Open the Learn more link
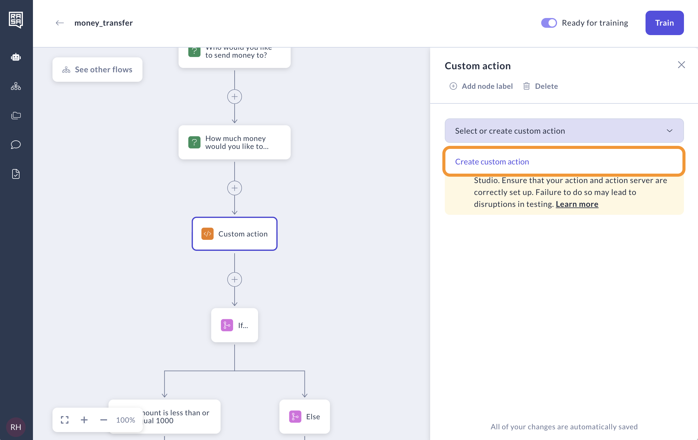Viewport: 698px width, 440px height. (x=577, y=204)
